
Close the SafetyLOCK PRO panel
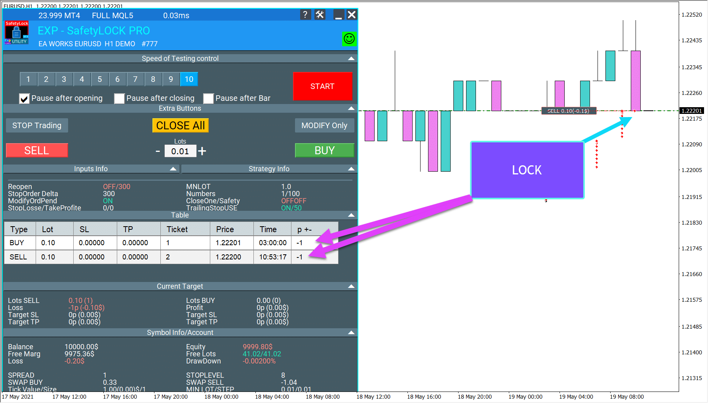tap(351, 15)
